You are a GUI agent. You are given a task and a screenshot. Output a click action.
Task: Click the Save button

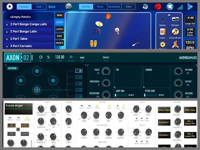click(52, 7)
